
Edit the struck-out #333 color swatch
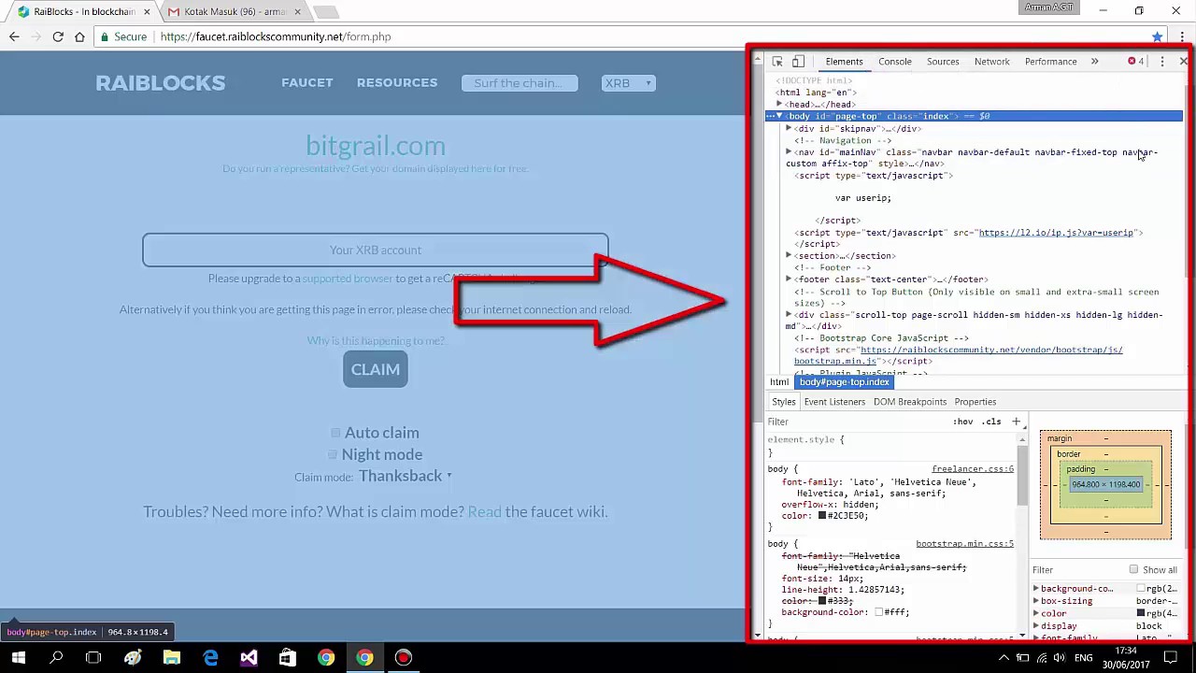tap(822, 601)
